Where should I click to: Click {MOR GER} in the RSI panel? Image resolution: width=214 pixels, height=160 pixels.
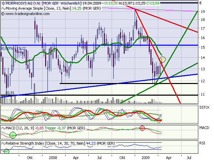pos(106,143)
